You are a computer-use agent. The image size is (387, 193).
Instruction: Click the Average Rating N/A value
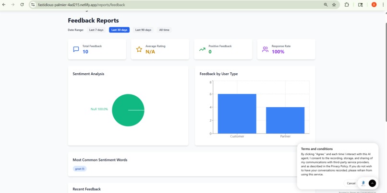click(150, 52)
